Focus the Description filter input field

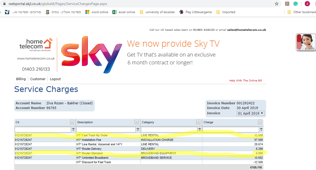[106, 130]
